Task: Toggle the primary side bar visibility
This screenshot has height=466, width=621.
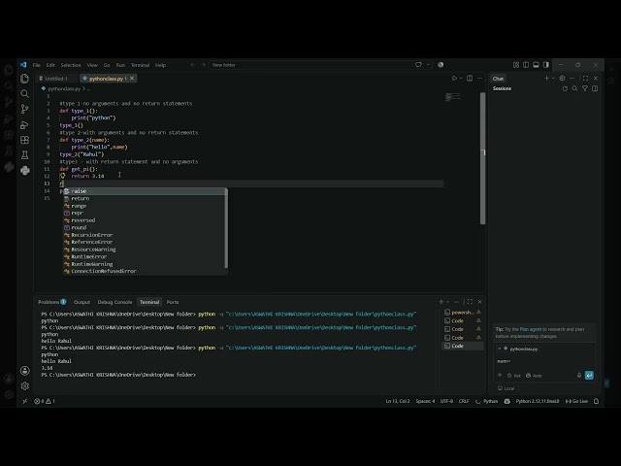Action: [526, 65]
